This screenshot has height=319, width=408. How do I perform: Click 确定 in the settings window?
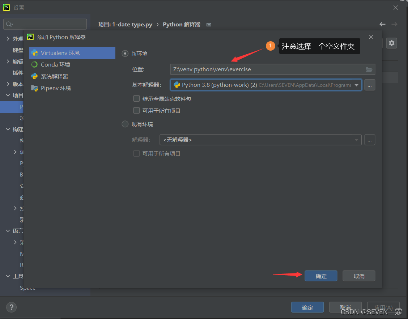click(x=307, y=307)
